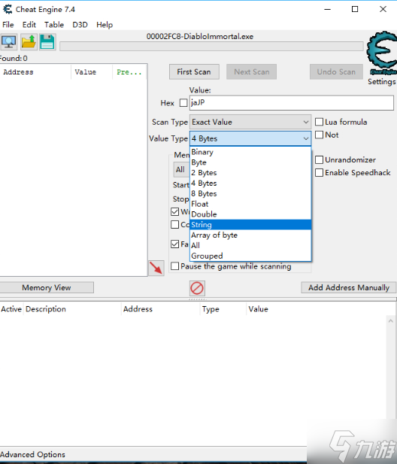The height and width of the screenshot is (464, 397).
Task: Click the Cheat Engine logo for Settings
Action: (x=382, y=53)
